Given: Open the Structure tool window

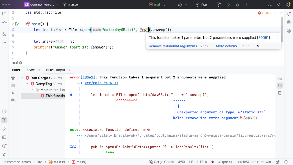Looking at the screenshot, I should (x=4, y=34).
